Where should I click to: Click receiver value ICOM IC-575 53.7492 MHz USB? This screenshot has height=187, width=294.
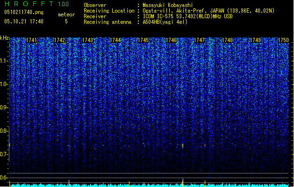pos(187,16)
